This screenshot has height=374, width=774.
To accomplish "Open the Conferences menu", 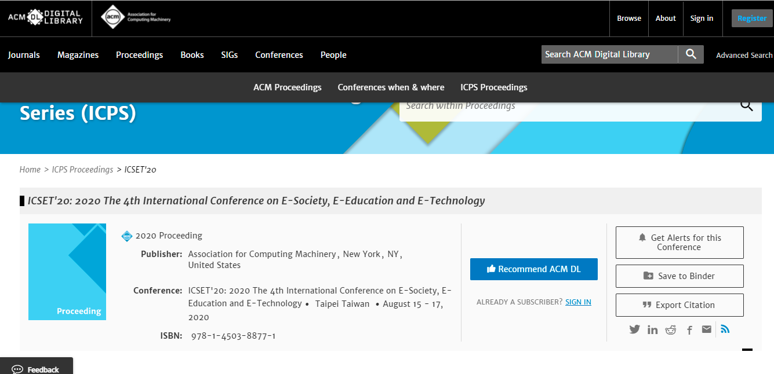I will point(279,55).
